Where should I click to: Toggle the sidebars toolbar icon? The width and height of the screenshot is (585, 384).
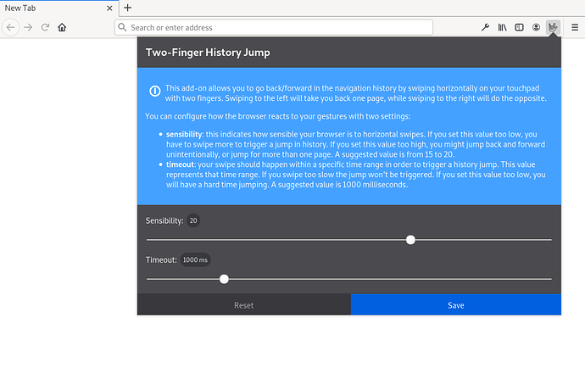coord(519,27)
